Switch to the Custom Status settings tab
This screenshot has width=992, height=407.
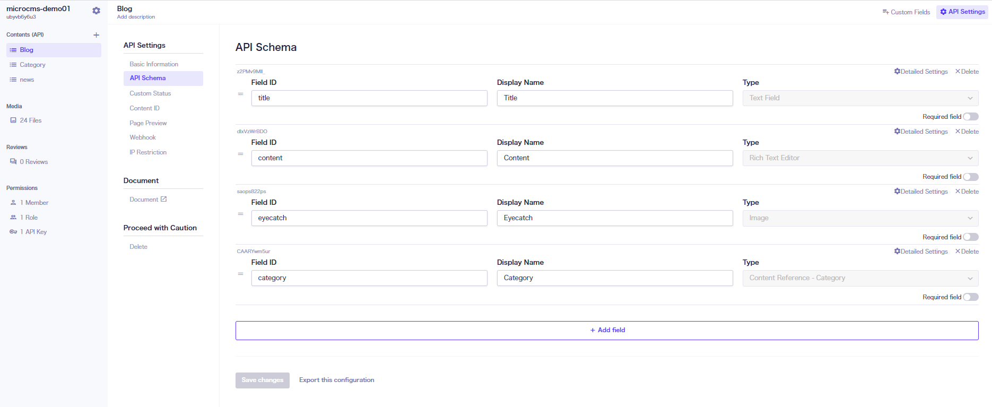pos(150,93)
